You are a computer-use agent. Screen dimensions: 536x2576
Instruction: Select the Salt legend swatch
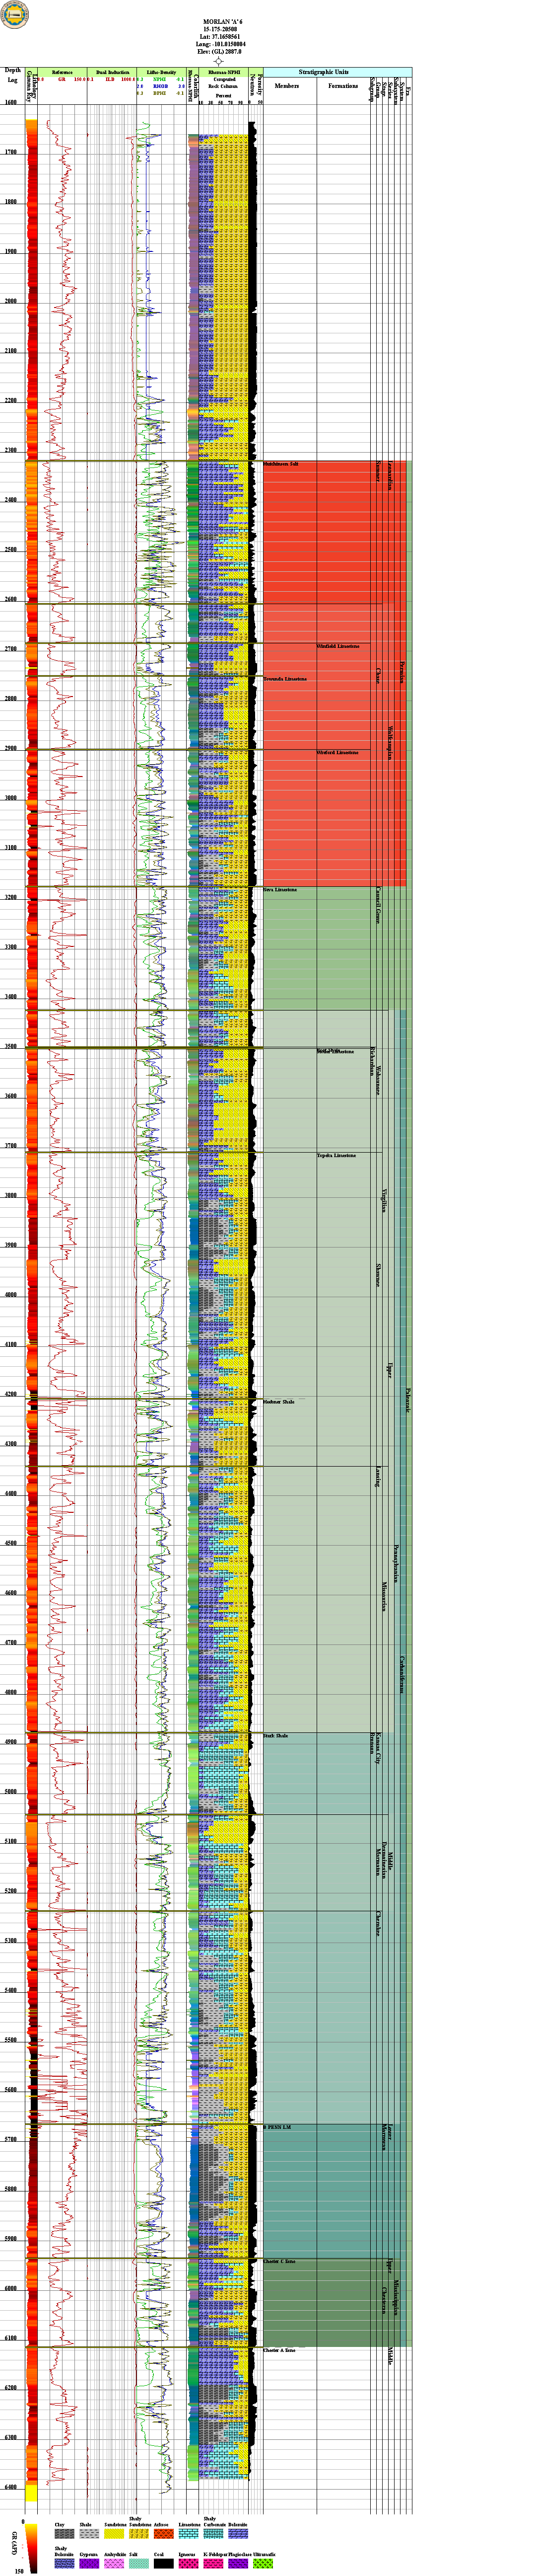139,2563
